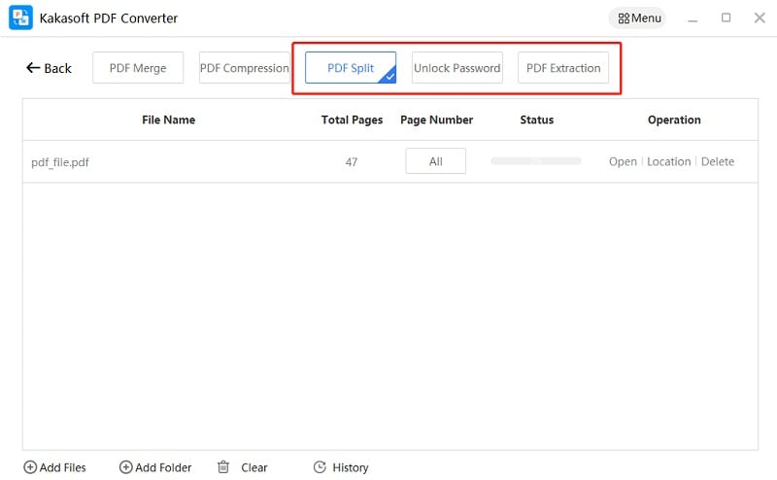Image resolution: width=777 pixels, height=480 pixels.
Task: Click the All page number field
Action: [435, 161]
